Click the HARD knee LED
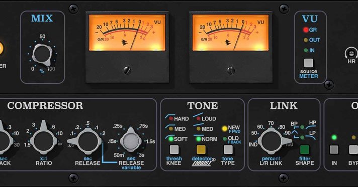The width and height of the screenshot is (358, 187). [171, 119]
